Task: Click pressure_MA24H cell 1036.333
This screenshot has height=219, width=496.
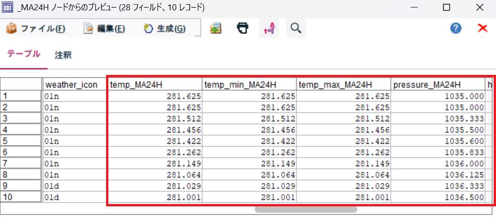Action: [437, 187]
